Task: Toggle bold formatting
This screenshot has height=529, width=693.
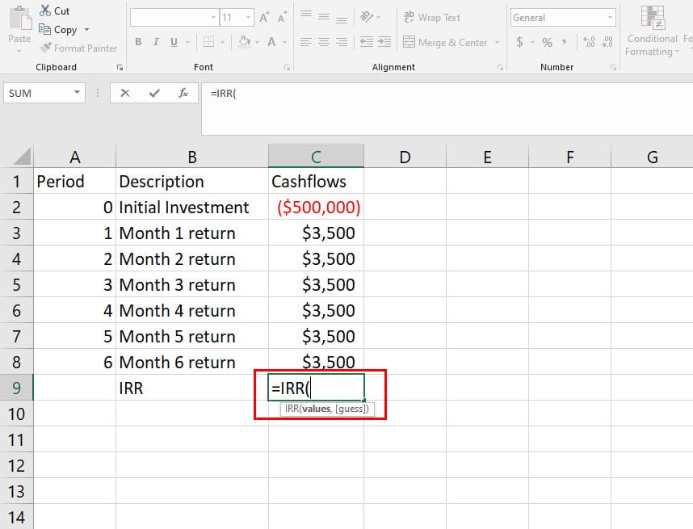Action: click(x=138, y=41)
